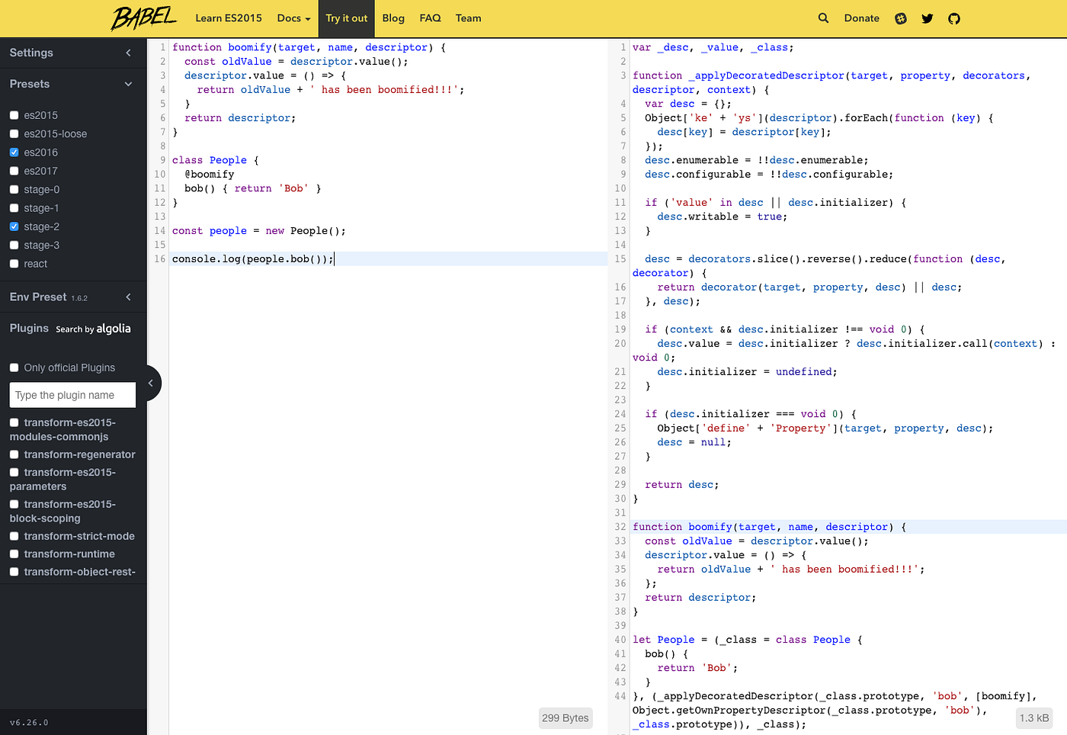The height and width of the screenshot is (735, 1067).
Task: Disable the stage-2 preset
Action: (13, 226)
